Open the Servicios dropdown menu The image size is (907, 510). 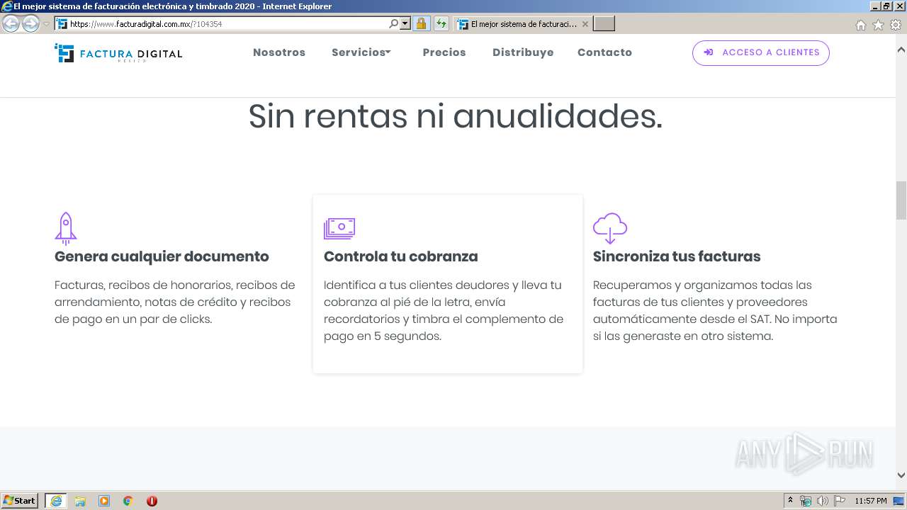361,52
